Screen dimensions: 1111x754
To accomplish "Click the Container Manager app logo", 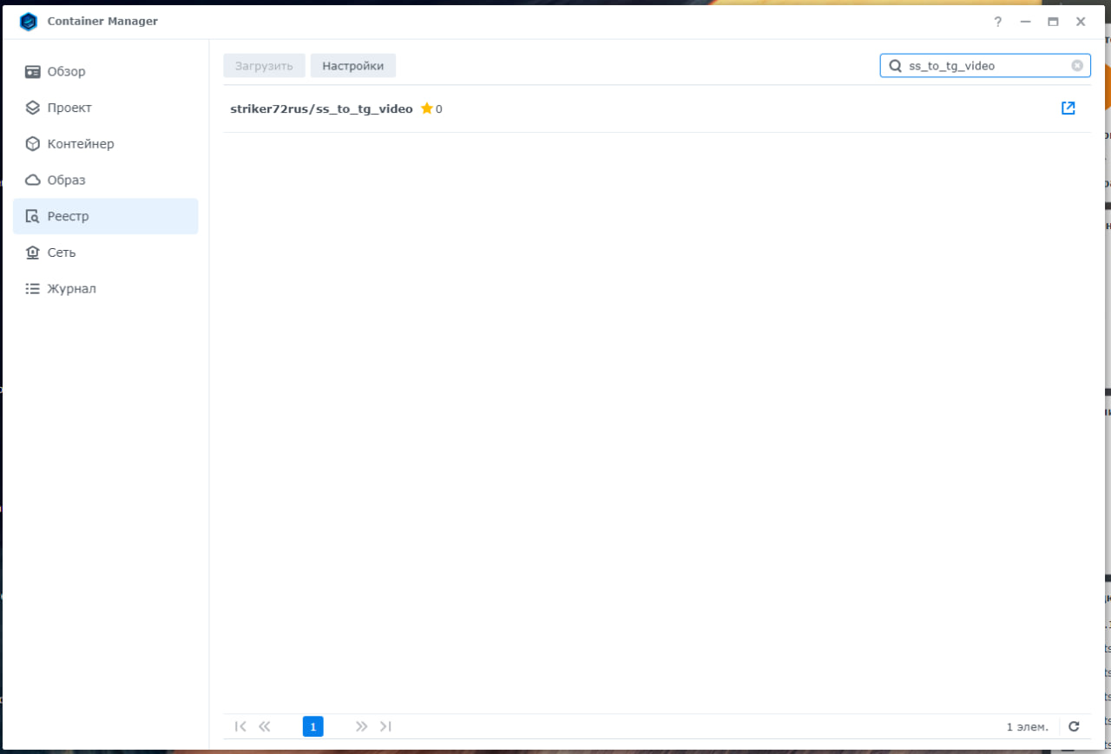I will pyautogui.click(x=29, y=22).
